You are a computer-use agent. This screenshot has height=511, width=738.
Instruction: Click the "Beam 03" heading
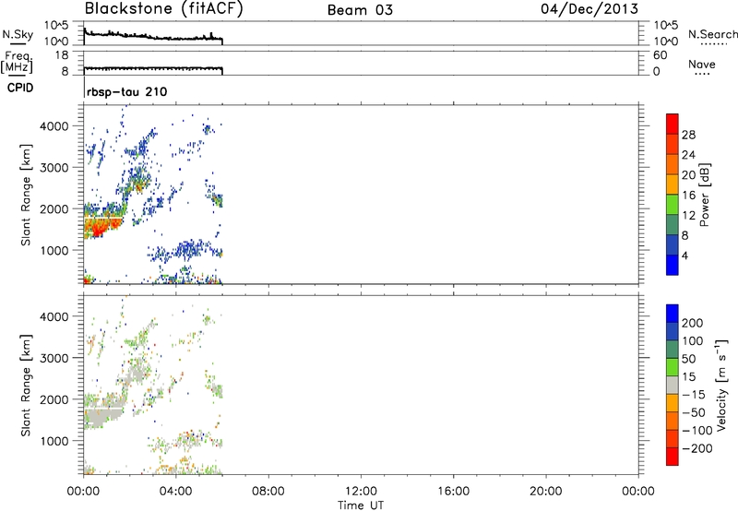[360, 10]
